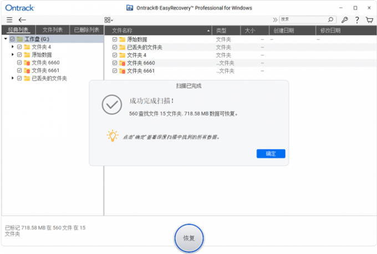This screenshot has height=254, width=377.
Task: Click the lightbulb tip icon in dialog
Action: (x=113, y=136)
